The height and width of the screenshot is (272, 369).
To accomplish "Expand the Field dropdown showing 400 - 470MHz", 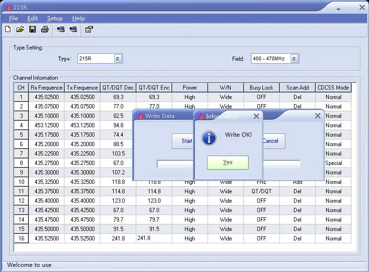I will tap(294, 58).
